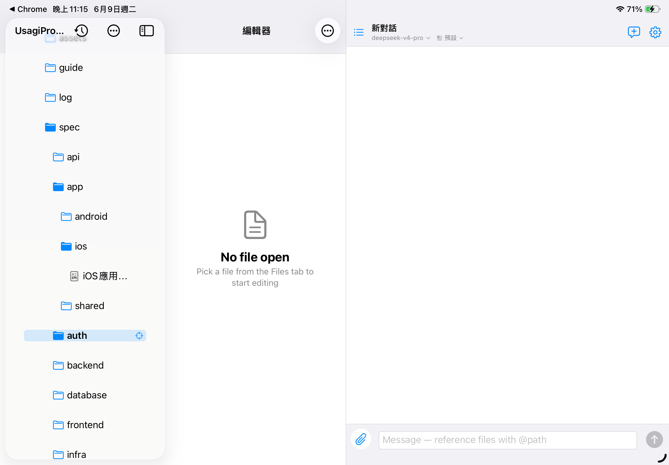Send the message with arrow button
This screenshot has height=465, width=669.
coord(654,439)
